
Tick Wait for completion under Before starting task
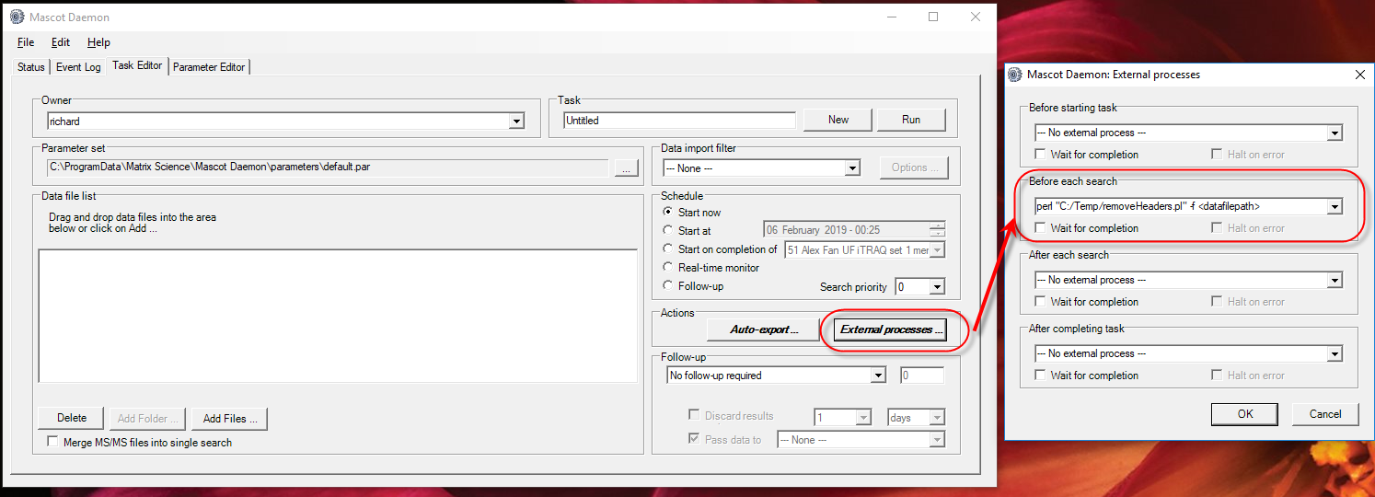[1040, 155]
